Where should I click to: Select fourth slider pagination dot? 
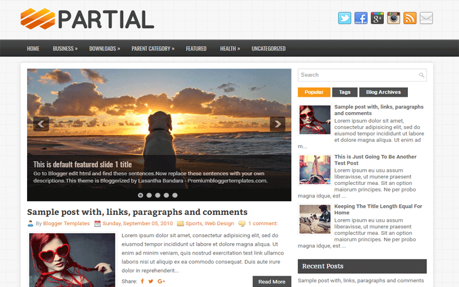coord(166,195)
